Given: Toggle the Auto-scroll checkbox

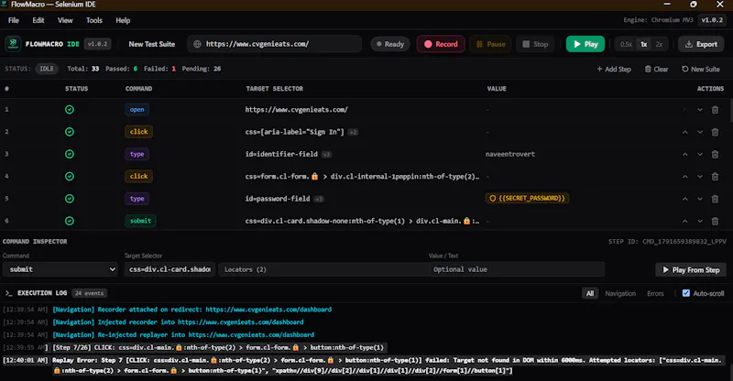Looking at the screenshot, I should tap(685, 293).
